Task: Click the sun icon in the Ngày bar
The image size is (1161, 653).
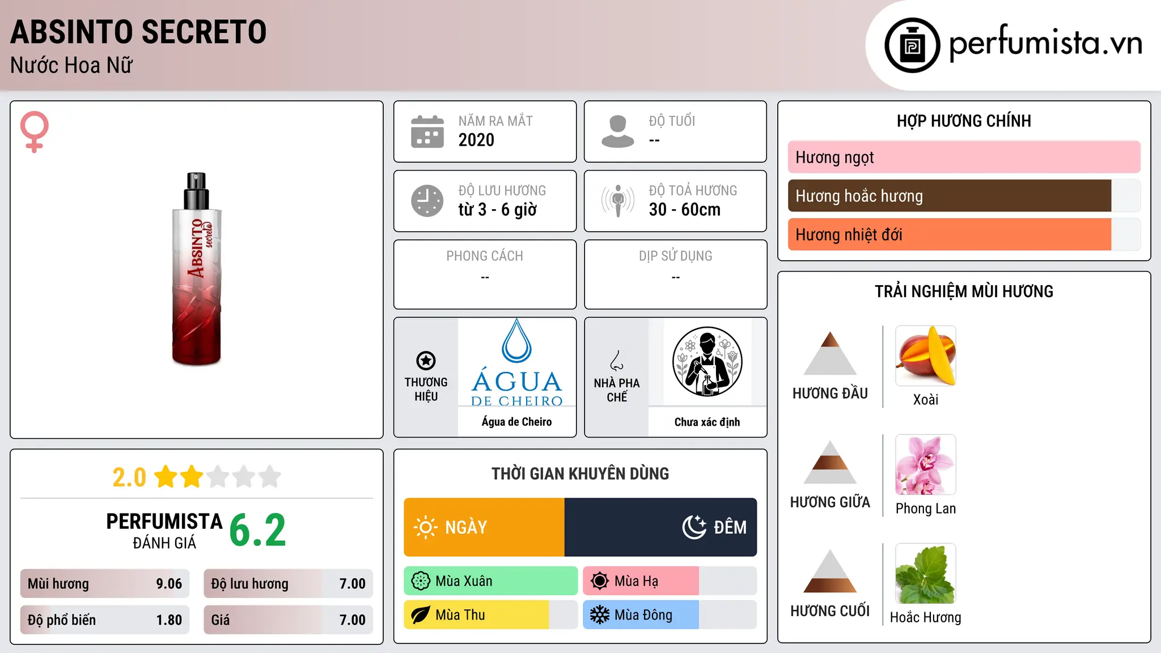Action: (x=426, y=527)
